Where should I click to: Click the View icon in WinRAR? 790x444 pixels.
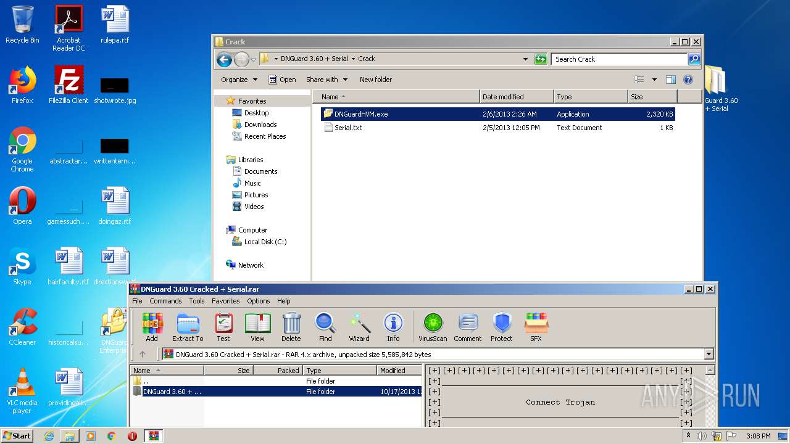257,327
